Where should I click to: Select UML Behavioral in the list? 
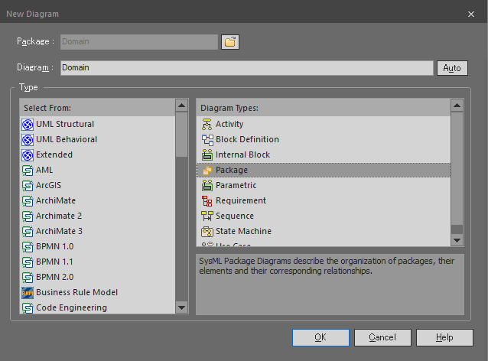tap(98, 139)
